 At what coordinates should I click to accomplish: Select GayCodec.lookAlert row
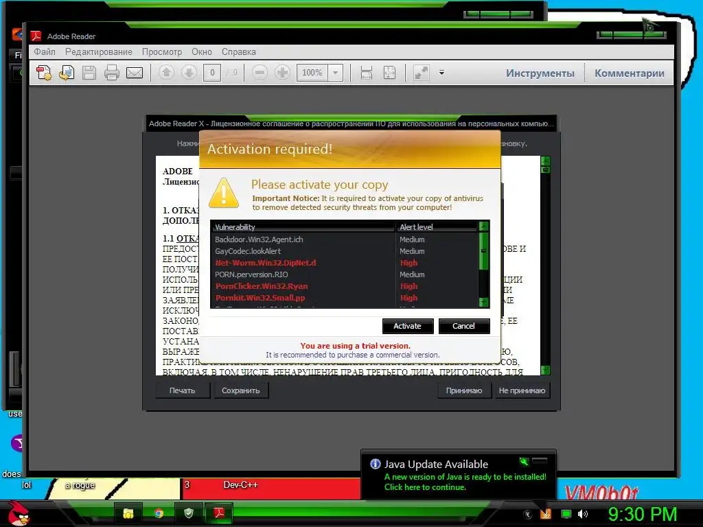pyautogui.click(x=345, y=251)
